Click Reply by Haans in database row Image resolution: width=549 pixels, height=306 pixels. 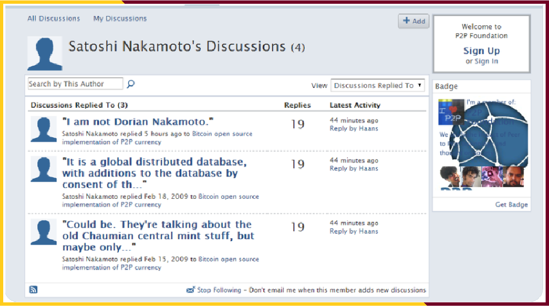tap(354, 169)
